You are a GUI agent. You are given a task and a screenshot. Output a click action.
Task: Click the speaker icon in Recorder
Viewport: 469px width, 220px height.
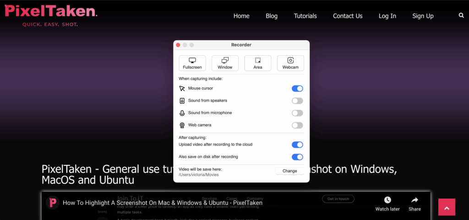coord(182,101)
